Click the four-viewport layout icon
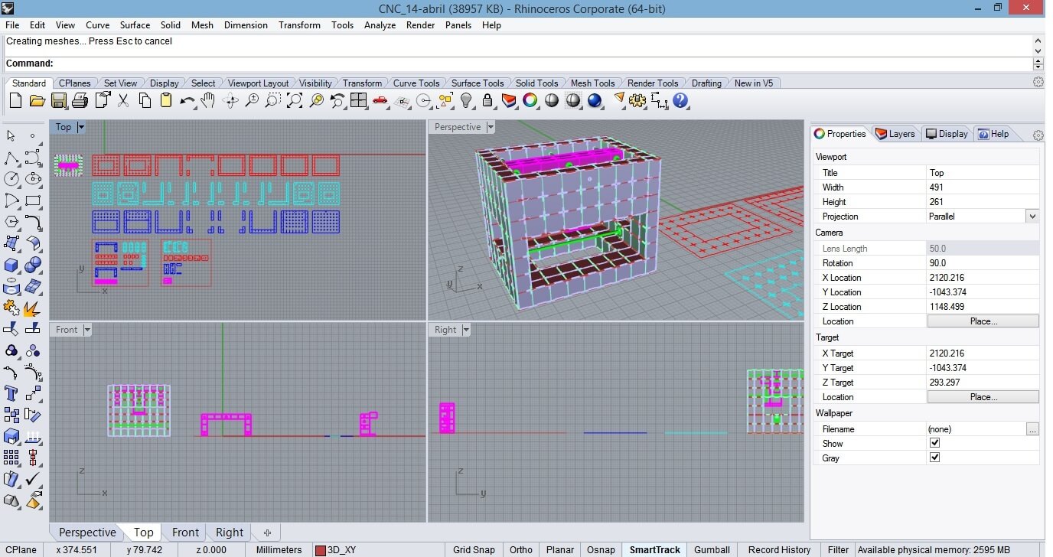Image resolution: width=1053 pixels, height=557 pixels. 359,100
